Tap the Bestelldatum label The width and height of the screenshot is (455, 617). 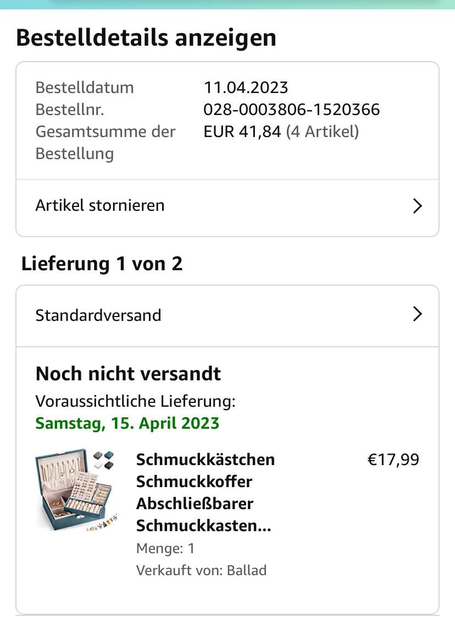(x=85, y=88)
